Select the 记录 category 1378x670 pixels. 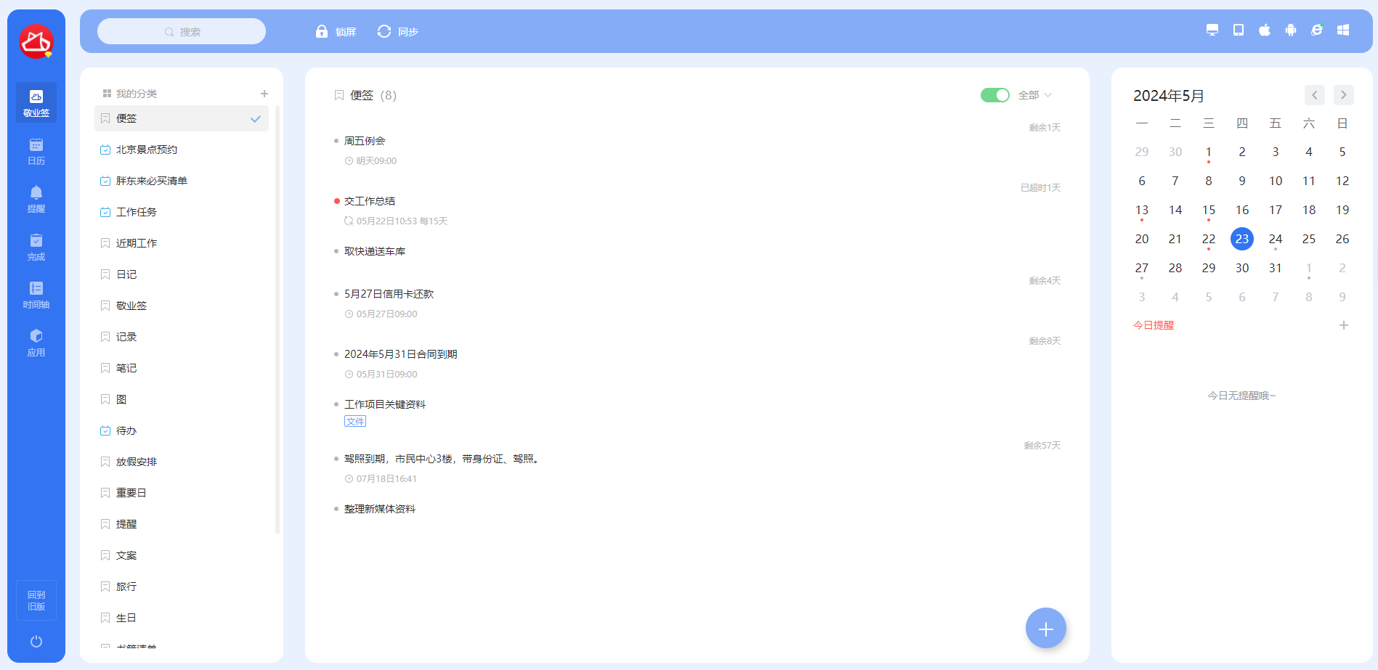[182, 337]
